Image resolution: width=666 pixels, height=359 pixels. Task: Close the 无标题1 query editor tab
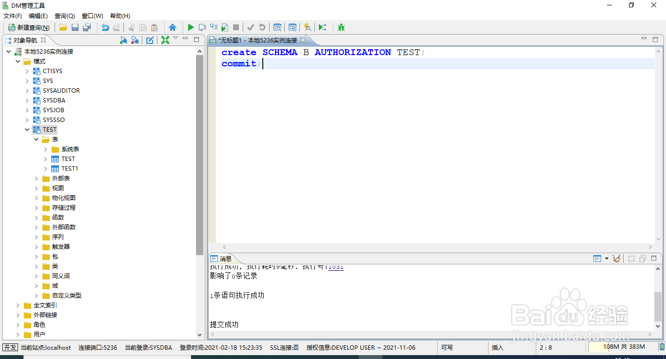[303, 40]
